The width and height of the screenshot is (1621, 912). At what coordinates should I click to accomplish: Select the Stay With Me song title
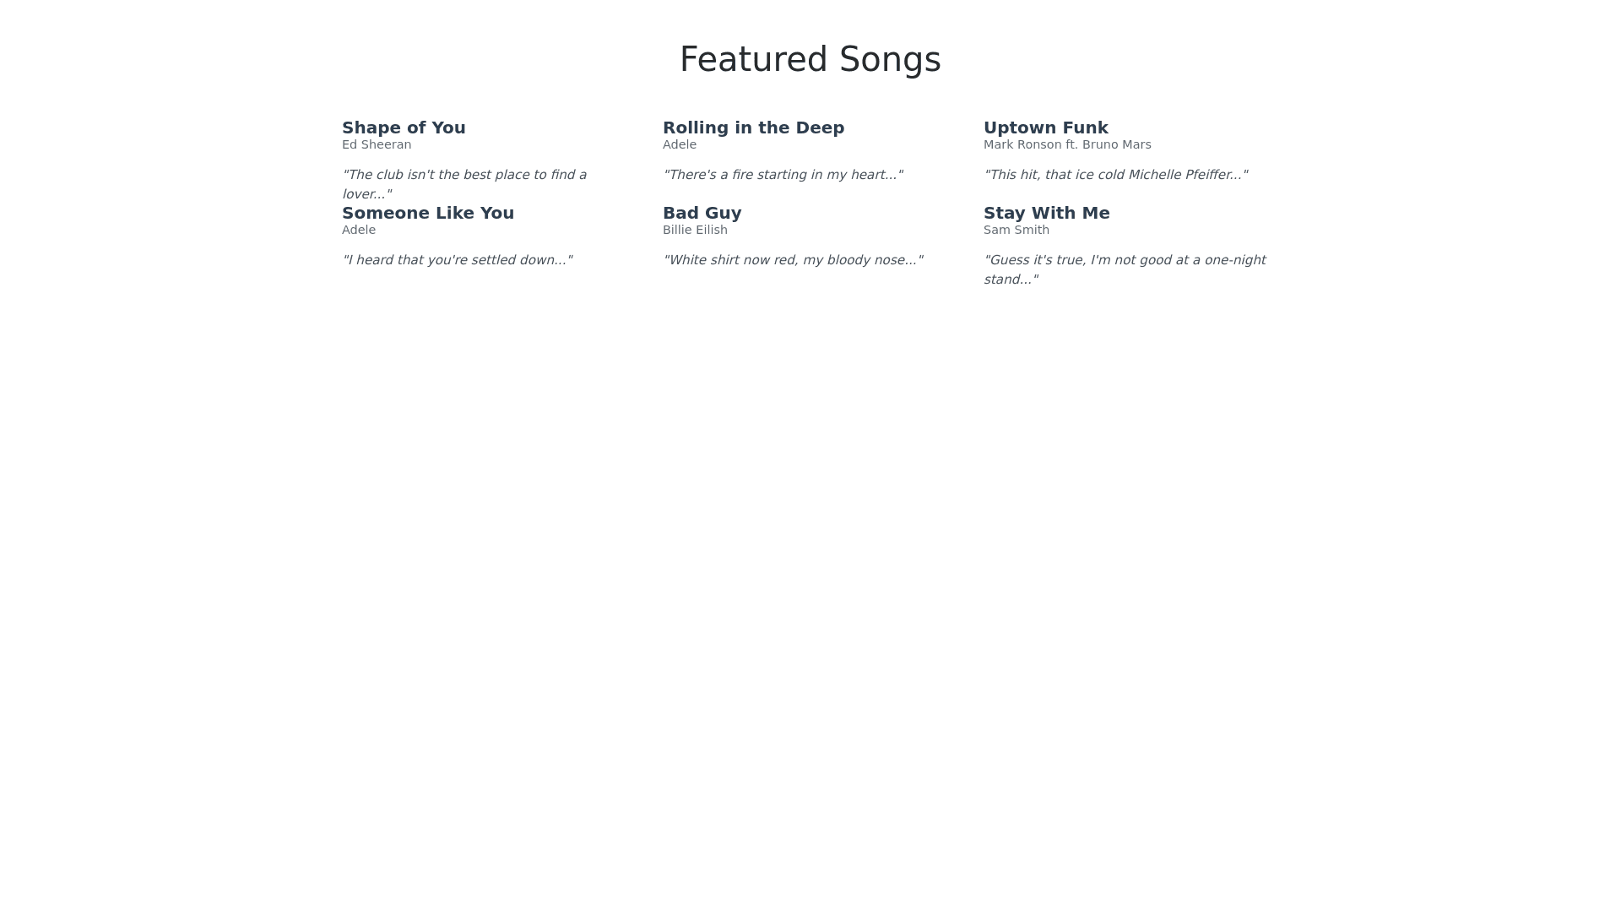1046,213
